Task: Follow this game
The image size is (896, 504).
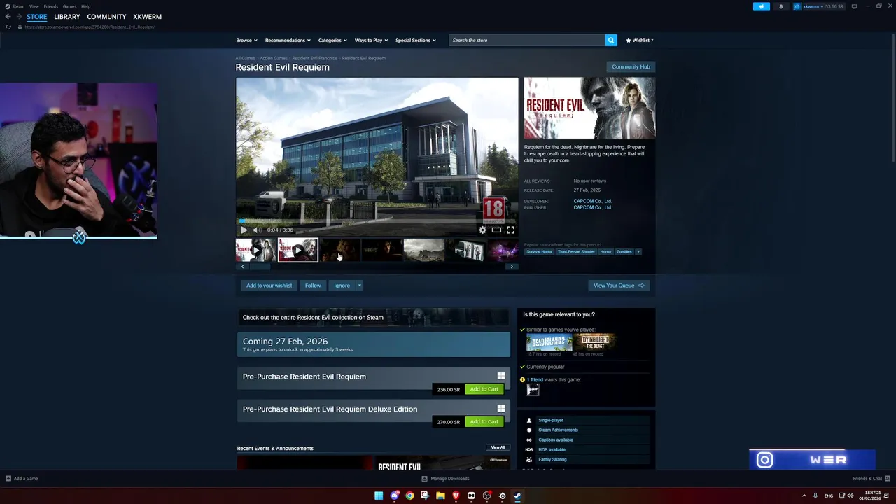Action: (x=313, y=286)
